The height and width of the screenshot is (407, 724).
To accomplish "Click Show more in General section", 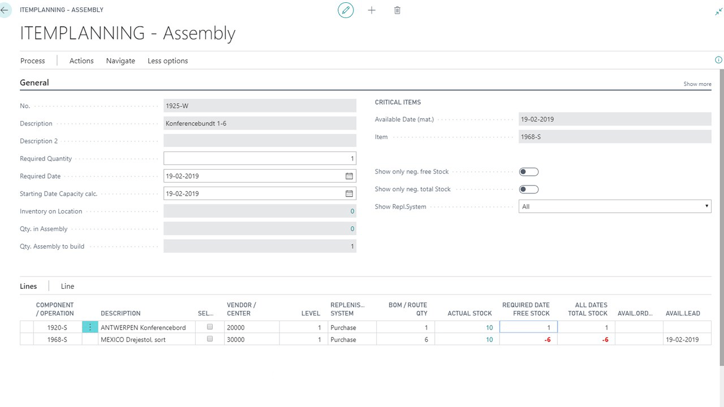I will click(x=697, y=84).
